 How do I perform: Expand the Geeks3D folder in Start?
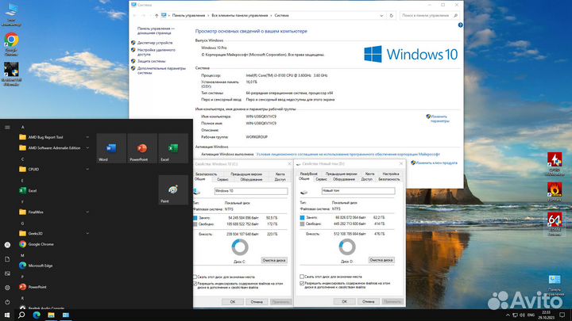pos(87,233)
